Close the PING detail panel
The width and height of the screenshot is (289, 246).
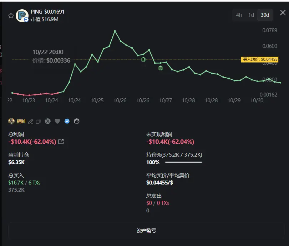[283, 13]
